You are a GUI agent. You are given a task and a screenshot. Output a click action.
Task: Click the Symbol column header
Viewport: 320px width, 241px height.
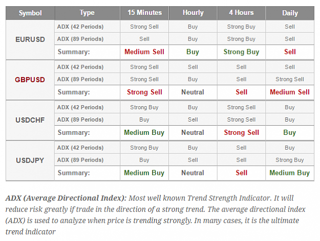click(x=30, y=13)
